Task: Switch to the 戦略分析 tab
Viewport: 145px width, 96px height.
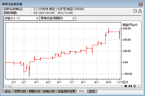Action: (x=49, y=91)
